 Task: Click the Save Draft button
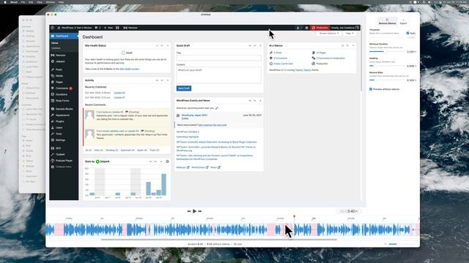(x=184, y=88)
